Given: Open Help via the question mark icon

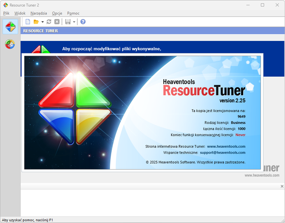Looking at the screenshot, I should [83, 22].
